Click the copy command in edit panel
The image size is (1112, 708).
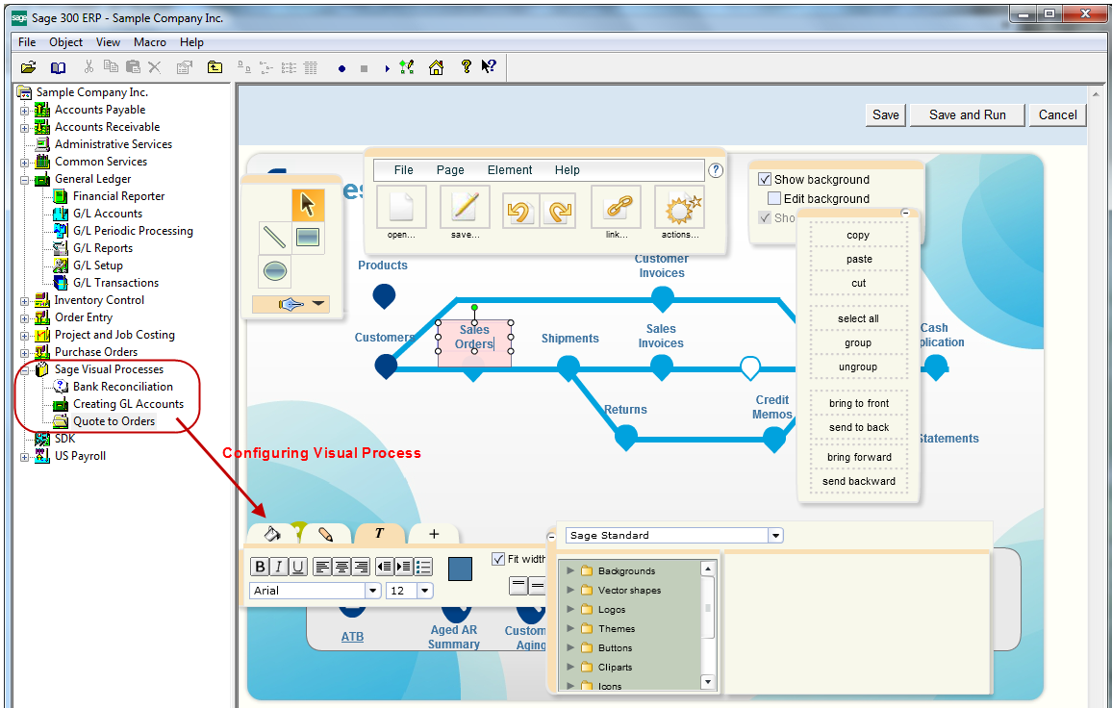858,235
